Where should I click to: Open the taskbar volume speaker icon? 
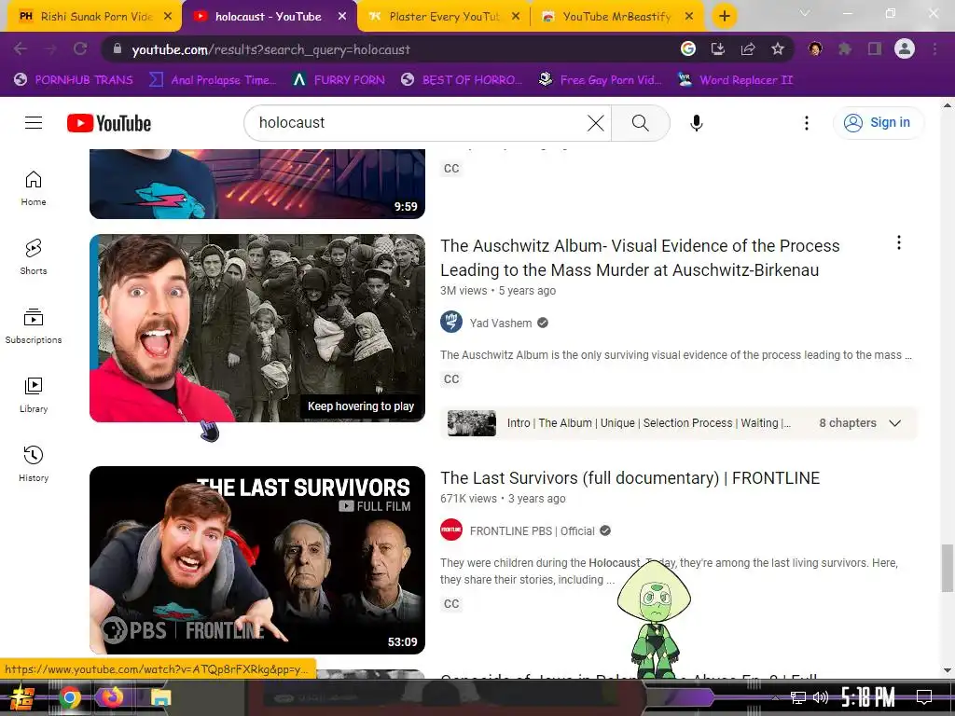[x=821, y=697]
